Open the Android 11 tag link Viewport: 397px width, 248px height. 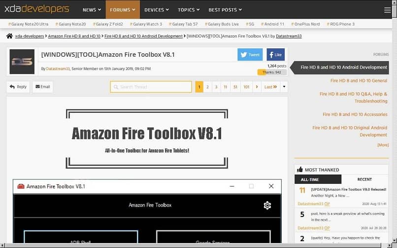coord(273,24)
